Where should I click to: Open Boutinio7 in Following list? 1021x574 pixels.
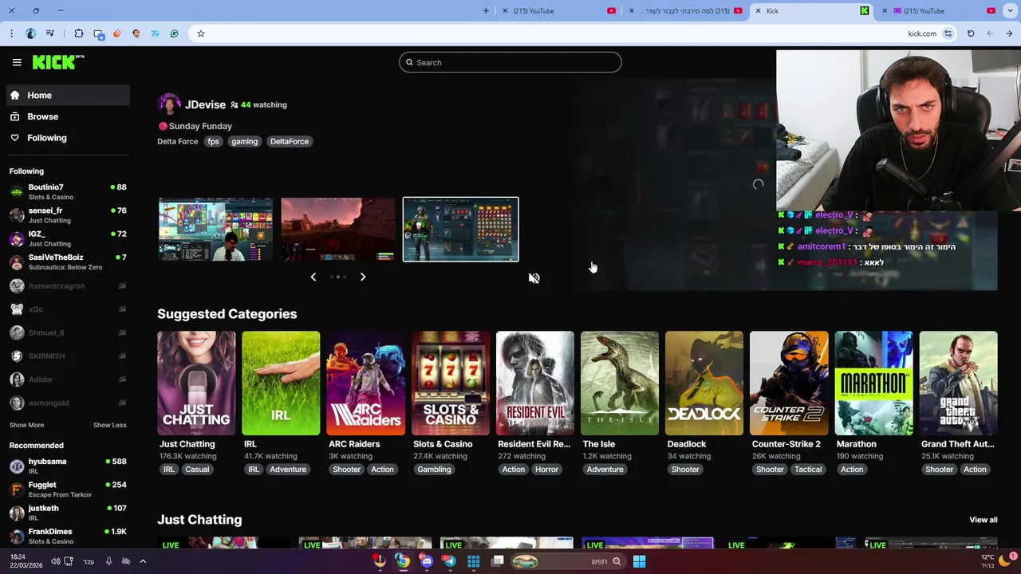(x=69, y=191)
